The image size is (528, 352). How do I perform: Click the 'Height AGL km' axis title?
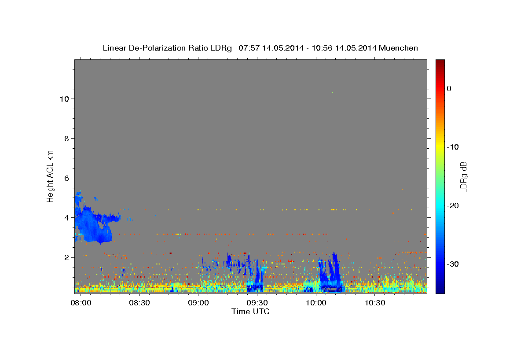[x=51, y=176]
